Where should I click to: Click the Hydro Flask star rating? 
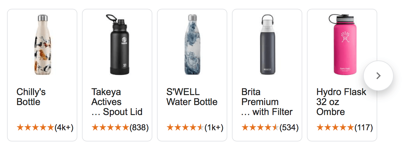click(335, 127)
